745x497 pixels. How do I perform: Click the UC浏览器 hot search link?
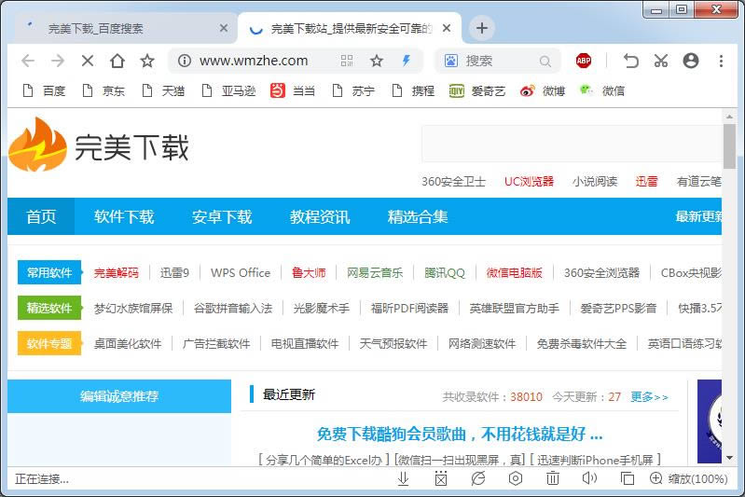point(529,181)
